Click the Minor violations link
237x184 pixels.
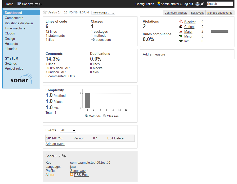click(188, 36)
